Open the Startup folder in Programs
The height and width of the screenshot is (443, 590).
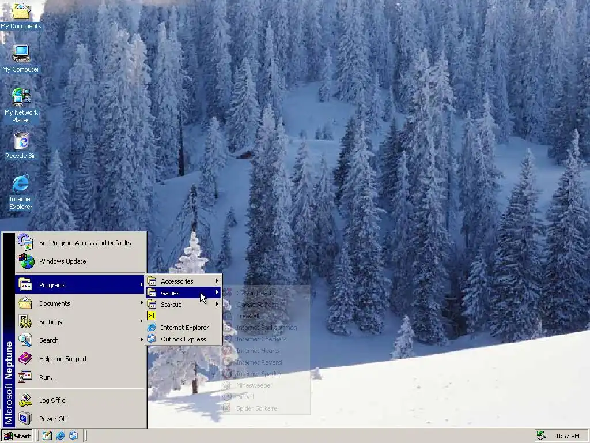tap(184, 305)
